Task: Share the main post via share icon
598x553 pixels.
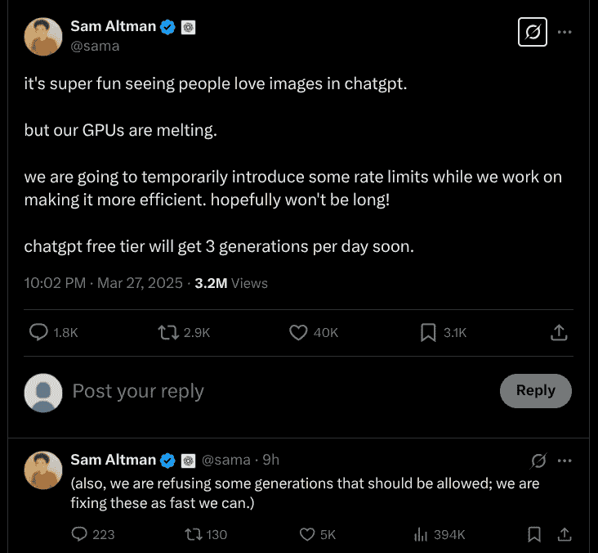Action: 559,332
